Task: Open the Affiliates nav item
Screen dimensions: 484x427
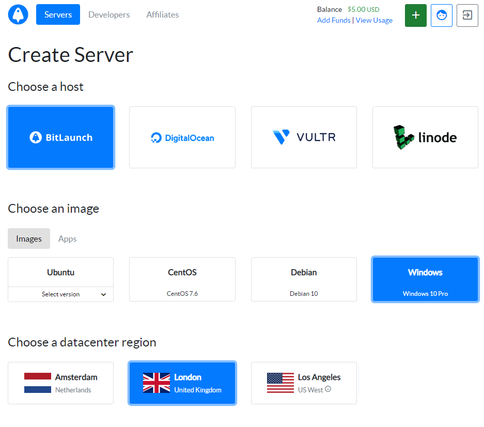Action: 163,14
